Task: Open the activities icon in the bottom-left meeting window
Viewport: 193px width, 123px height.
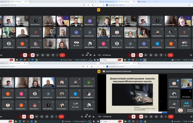Action: 93,117
